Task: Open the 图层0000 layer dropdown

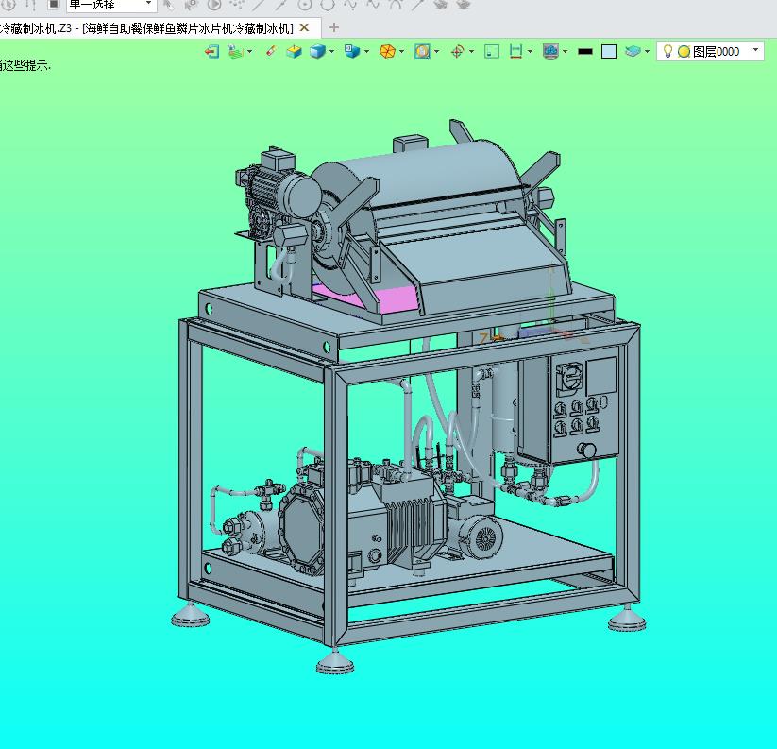Action: [755, 50]
